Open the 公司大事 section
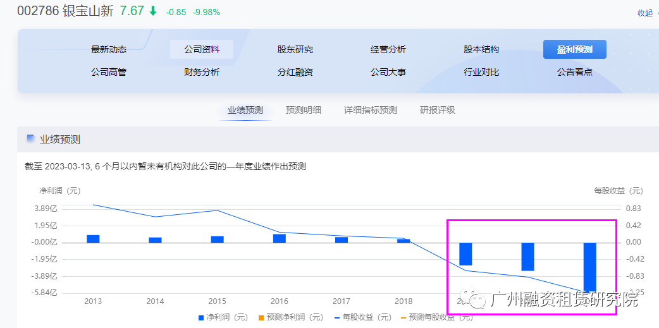659x328 pixels. click(x=388, y=72)
